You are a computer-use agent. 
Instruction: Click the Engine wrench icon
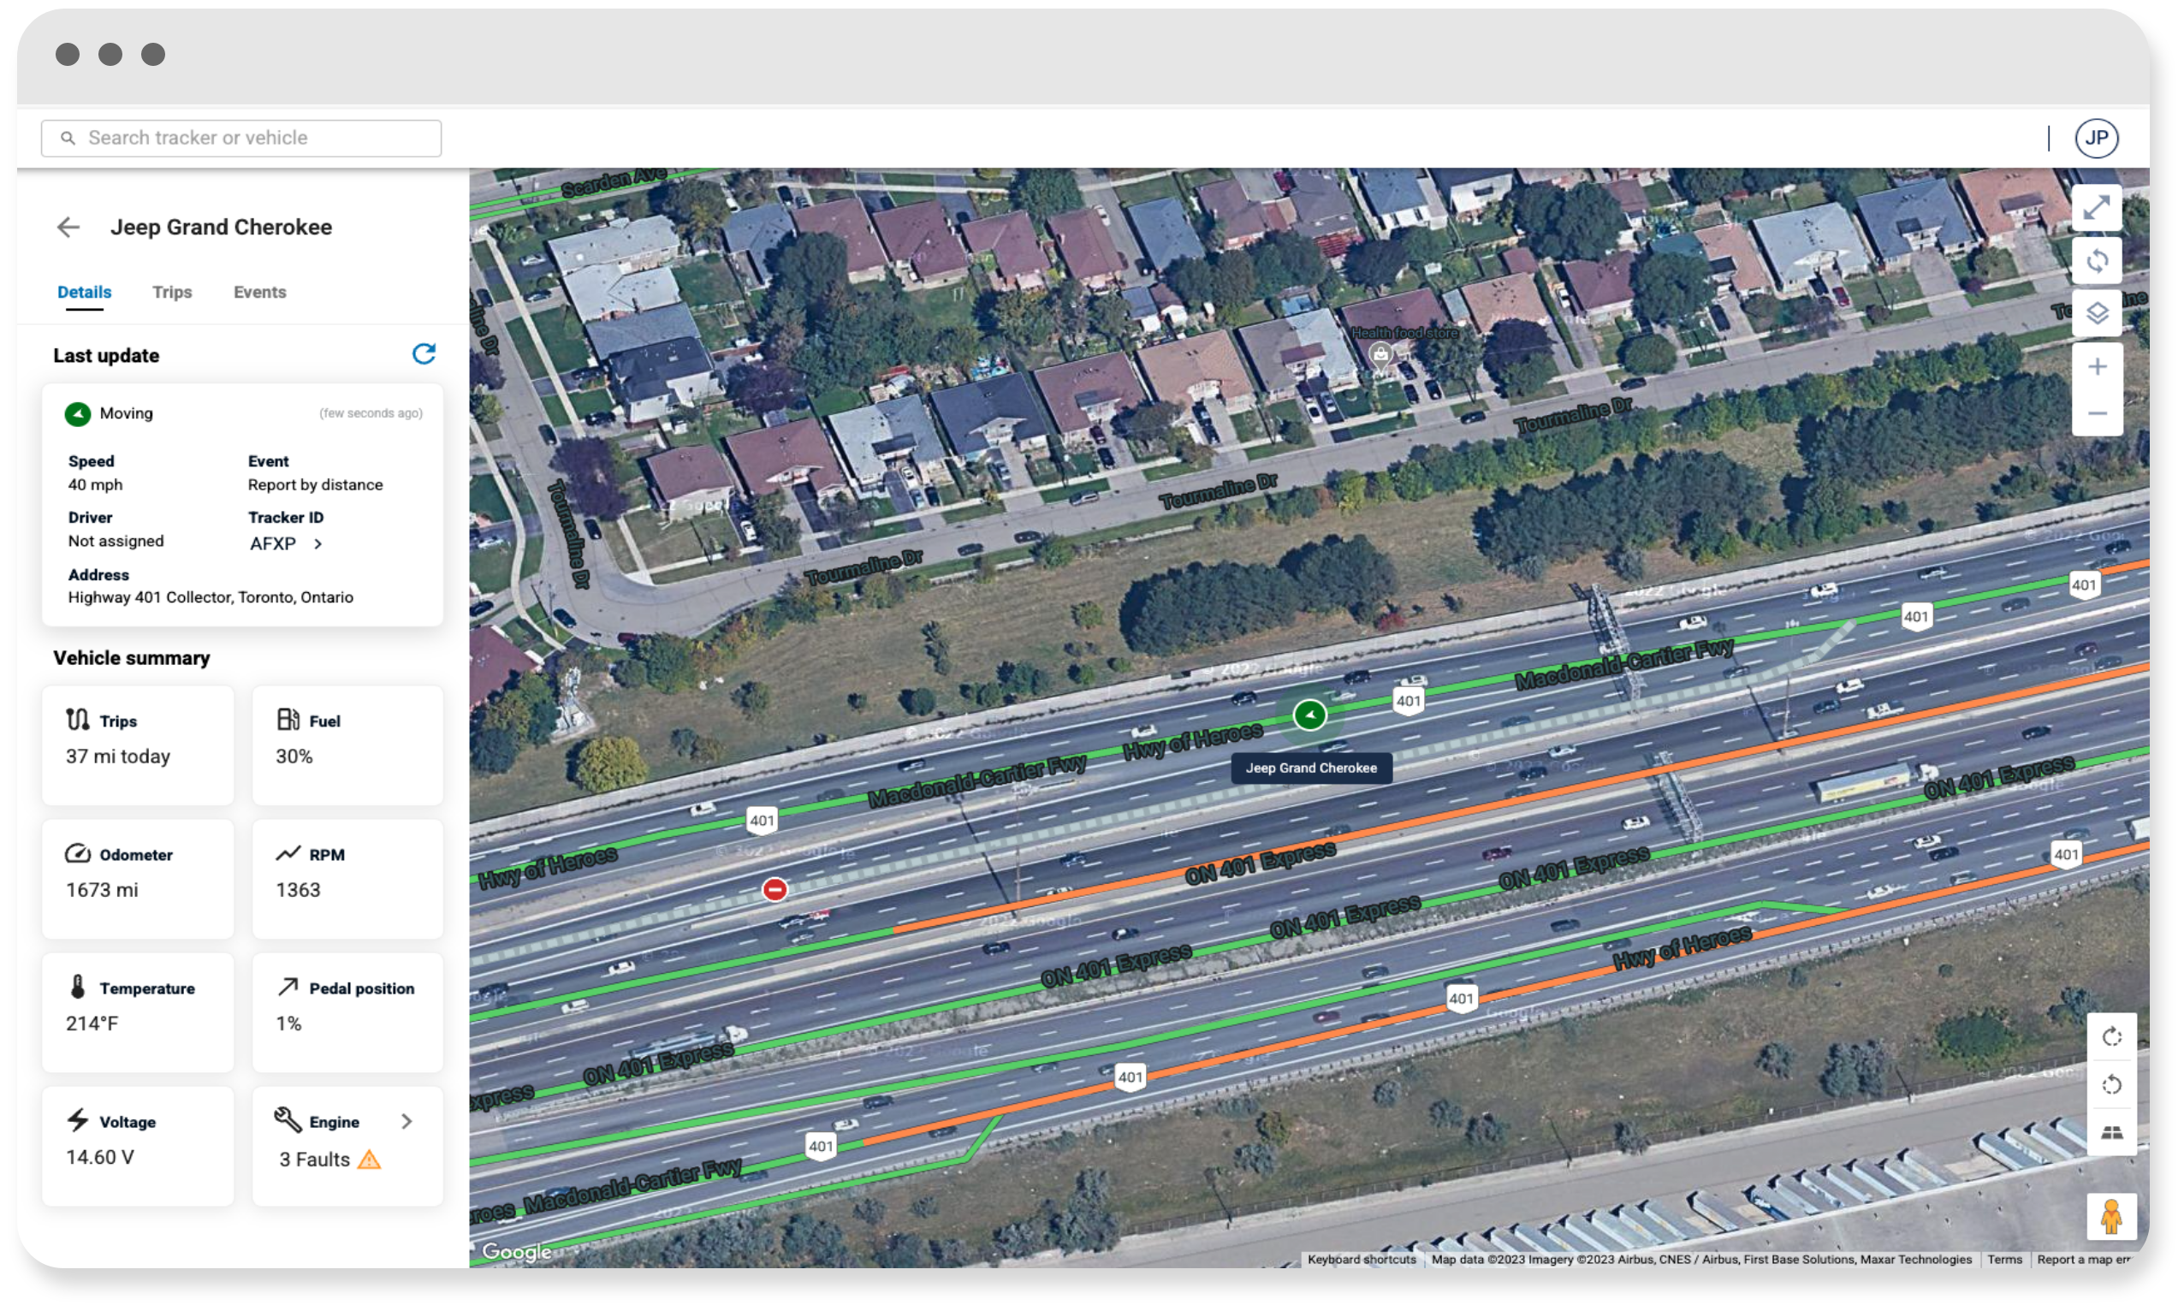[x=288, y=1119]
